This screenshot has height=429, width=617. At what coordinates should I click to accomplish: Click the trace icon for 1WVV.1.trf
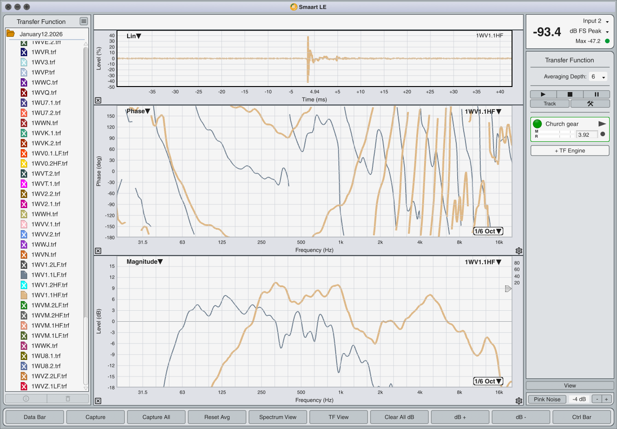24,224
